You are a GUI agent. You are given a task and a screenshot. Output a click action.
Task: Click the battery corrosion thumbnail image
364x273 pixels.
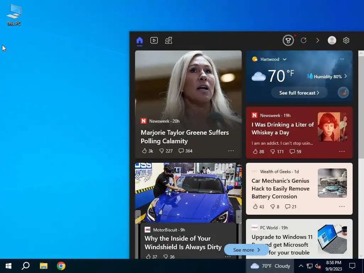coord(332,183)
